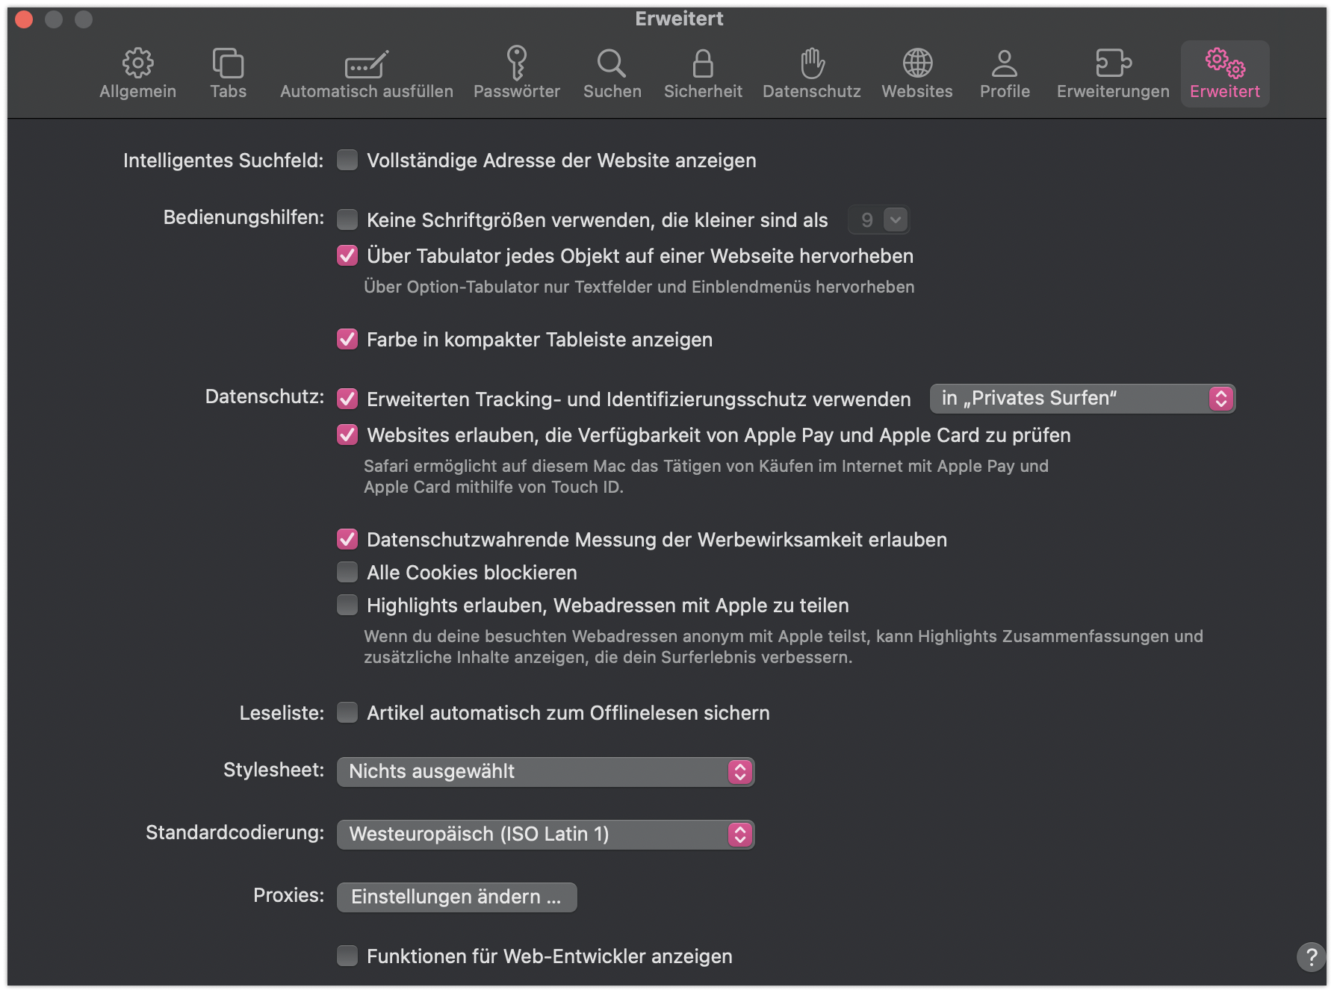Select the Suchen magnifier icon
Viewport: 1334px width, 993px height.
click(x=612, y=63)
